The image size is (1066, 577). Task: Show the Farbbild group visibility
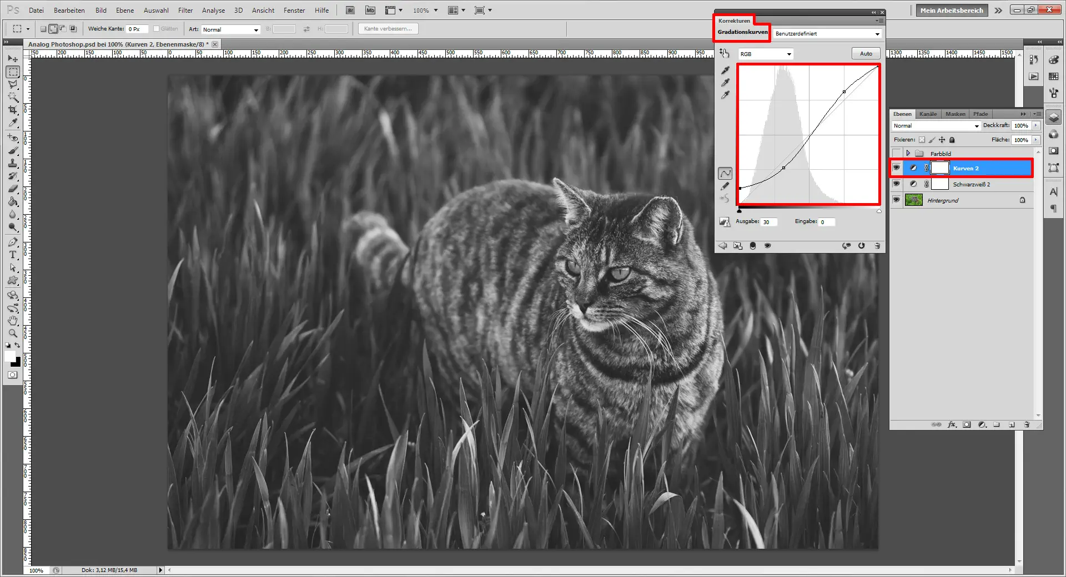click(x=896, y=154)
